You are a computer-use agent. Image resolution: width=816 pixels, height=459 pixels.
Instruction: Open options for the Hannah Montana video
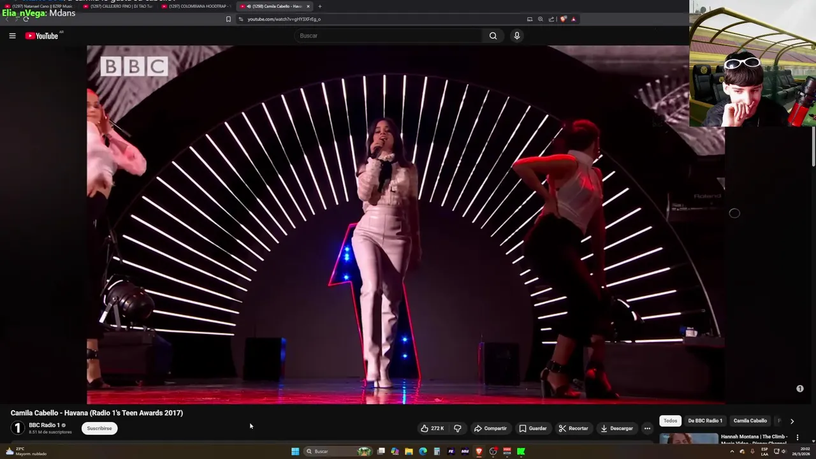pyautogui.click(x=797, y=437)
